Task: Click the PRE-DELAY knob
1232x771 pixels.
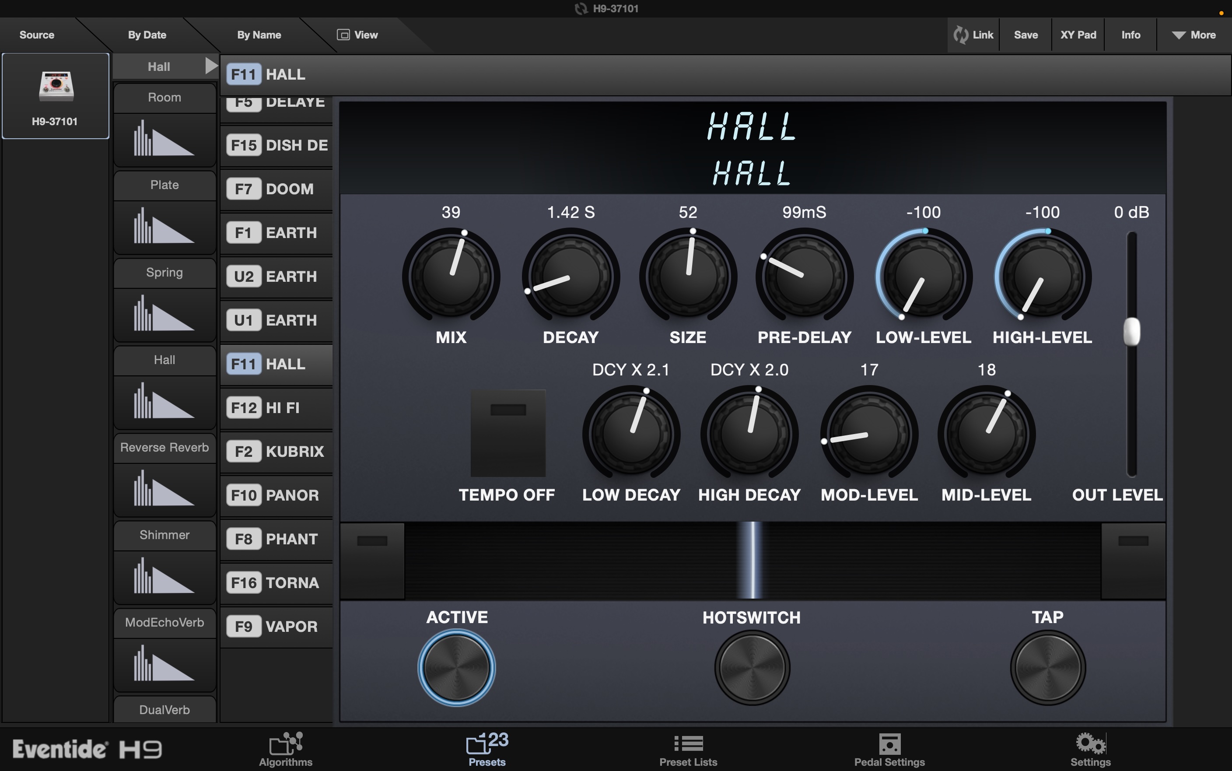Action: [x=804, y=277]
